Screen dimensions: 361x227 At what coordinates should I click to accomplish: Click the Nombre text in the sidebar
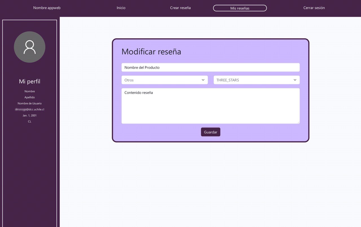pyautogui.click(x=30, y=91)
